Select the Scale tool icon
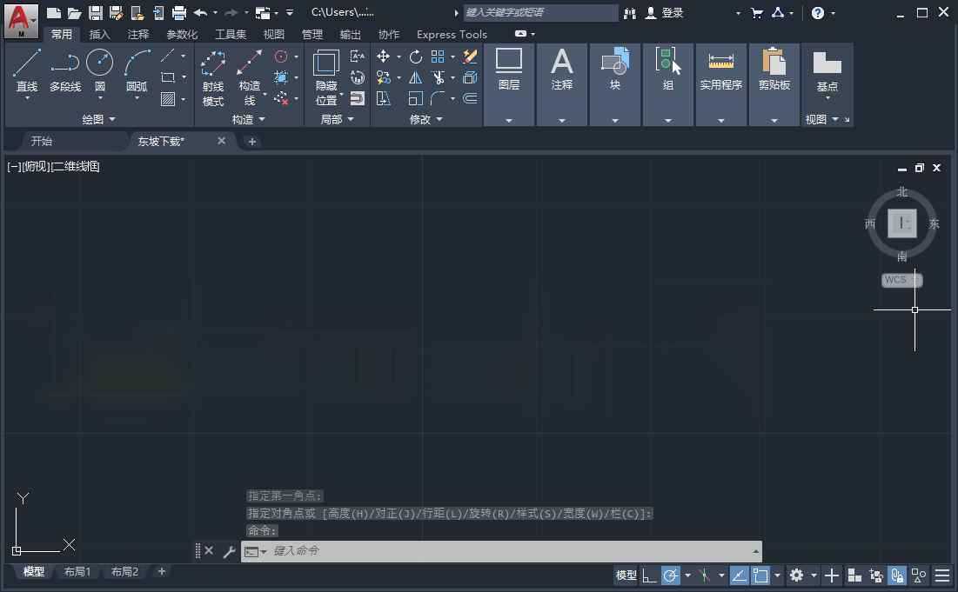 [x=415, y=98]
